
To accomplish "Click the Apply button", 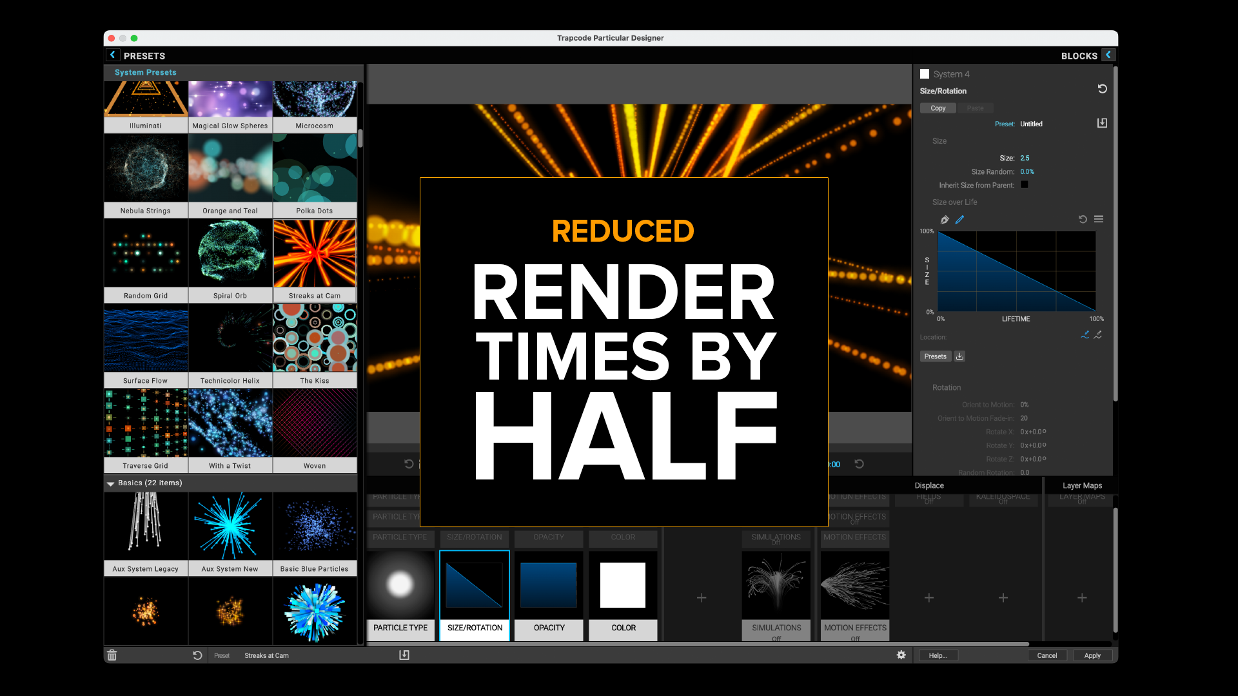I will [1092, 655].
